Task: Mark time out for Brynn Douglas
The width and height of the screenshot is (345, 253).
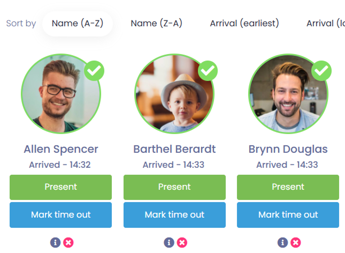Action: (288, 215)
